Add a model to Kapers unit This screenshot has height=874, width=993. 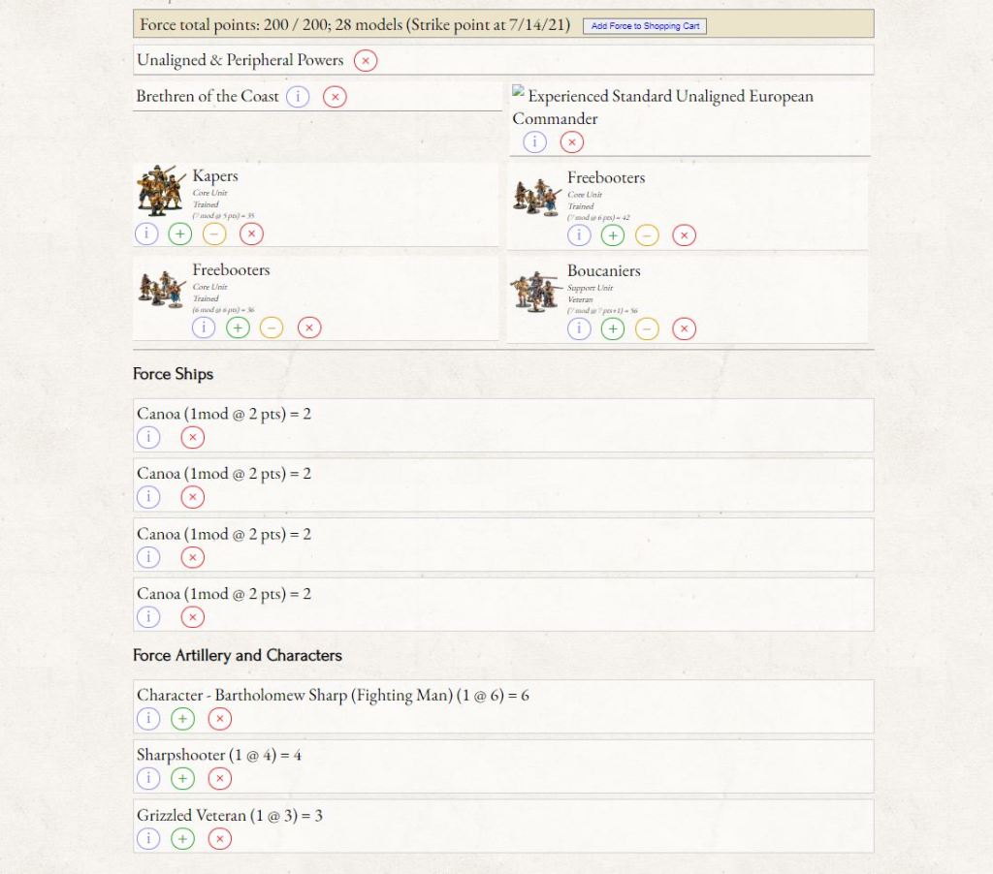(x=180, y=234)
